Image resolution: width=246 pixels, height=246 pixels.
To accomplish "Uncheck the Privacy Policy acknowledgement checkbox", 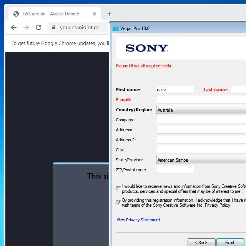I will pos(118,202).
